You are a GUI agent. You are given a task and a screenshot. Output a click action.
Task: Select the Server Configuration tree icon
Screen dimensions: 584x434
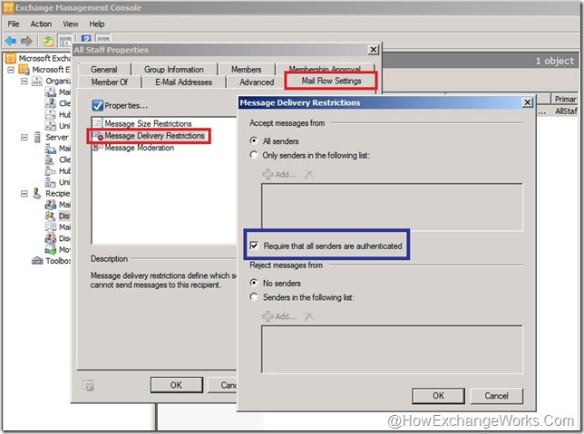tap(37, 137)
